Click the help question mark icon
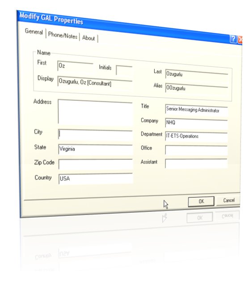249x285 pixels. [x=233, y=39]
